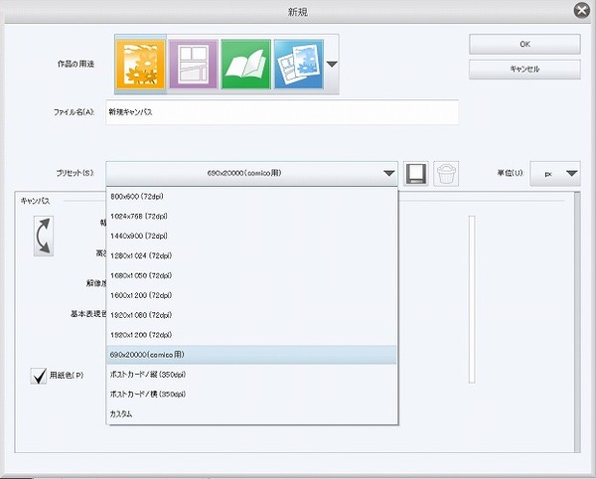Delete preset using the trash can icon
596x479 pixels.
447,174
